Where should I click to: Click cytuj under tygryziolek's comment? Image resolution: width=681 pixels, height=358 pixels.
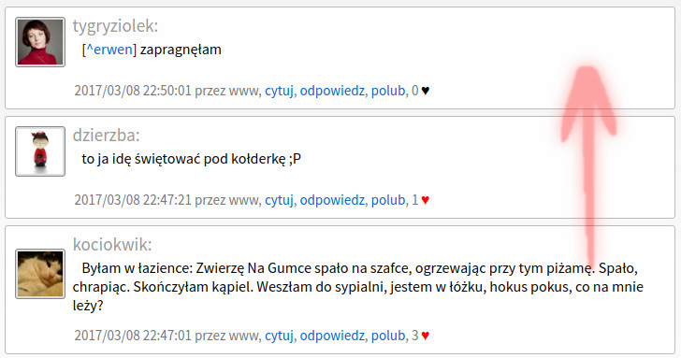coord(279,91)
